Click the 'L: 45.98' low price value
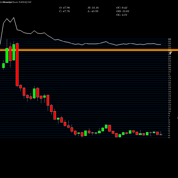178x178 pixels. (93, 11)
